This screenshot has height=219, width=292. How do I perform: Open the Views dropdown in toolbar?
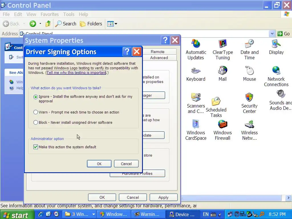click(x=112, y=24)
